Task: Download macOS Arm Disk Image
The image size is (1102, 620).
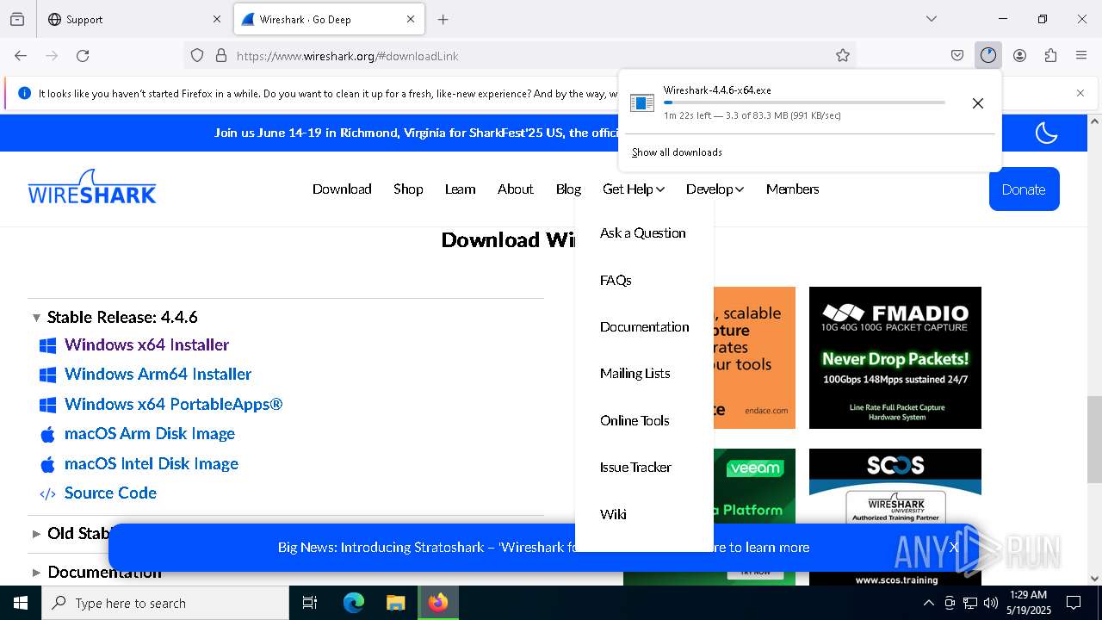Action: pos(149,433)
